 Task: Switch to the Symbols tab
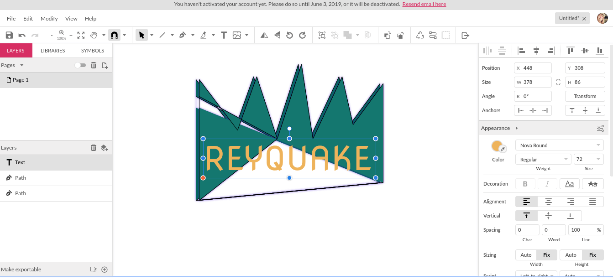[93, 51]
